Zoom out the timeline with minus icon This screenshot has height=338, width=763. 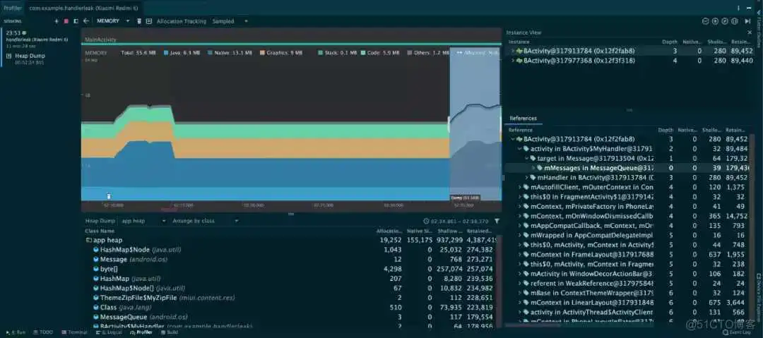point(705,21)
